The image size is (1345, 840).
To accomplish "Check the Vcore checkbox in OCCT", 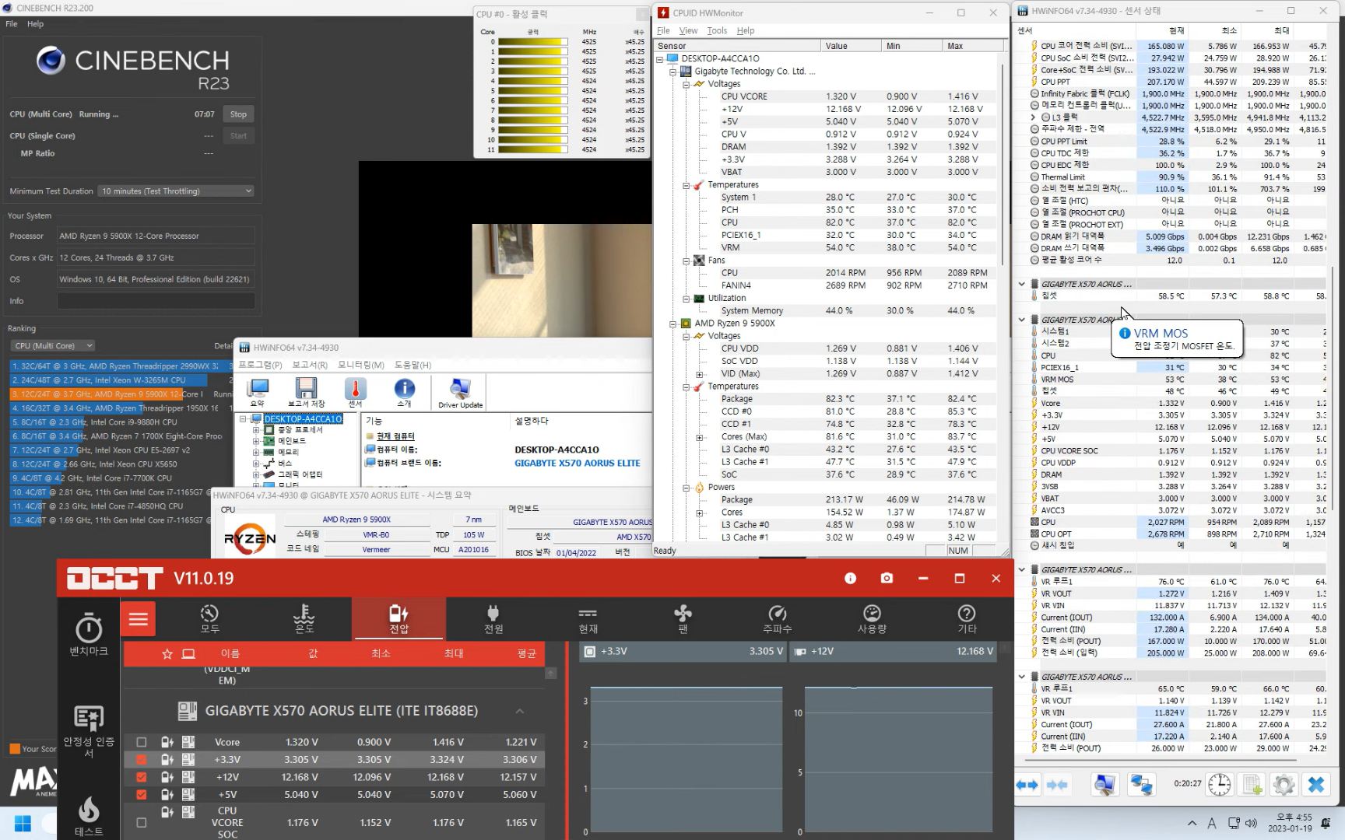I will pos(141,742).
